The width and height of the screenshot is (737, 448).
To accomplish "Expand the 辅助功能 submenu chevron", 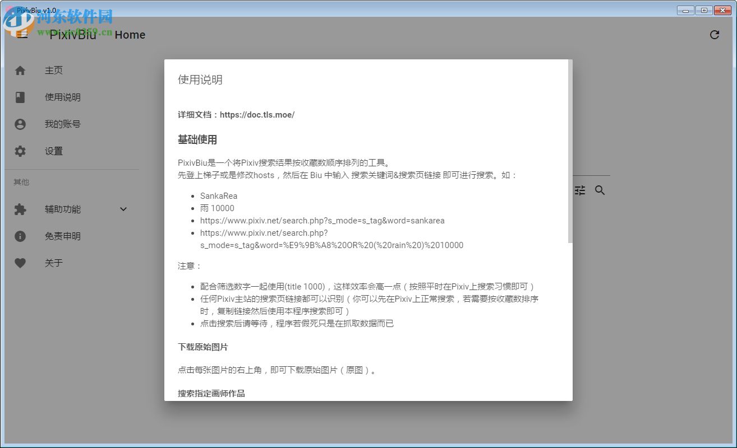I will point(123,209).
